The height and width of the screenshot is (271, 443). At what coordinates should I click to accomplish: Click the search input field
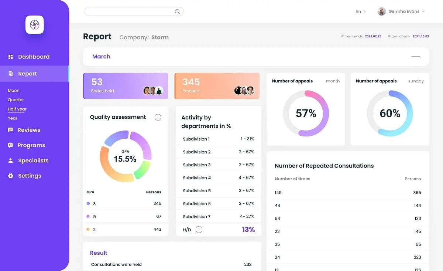pos(129,11)
